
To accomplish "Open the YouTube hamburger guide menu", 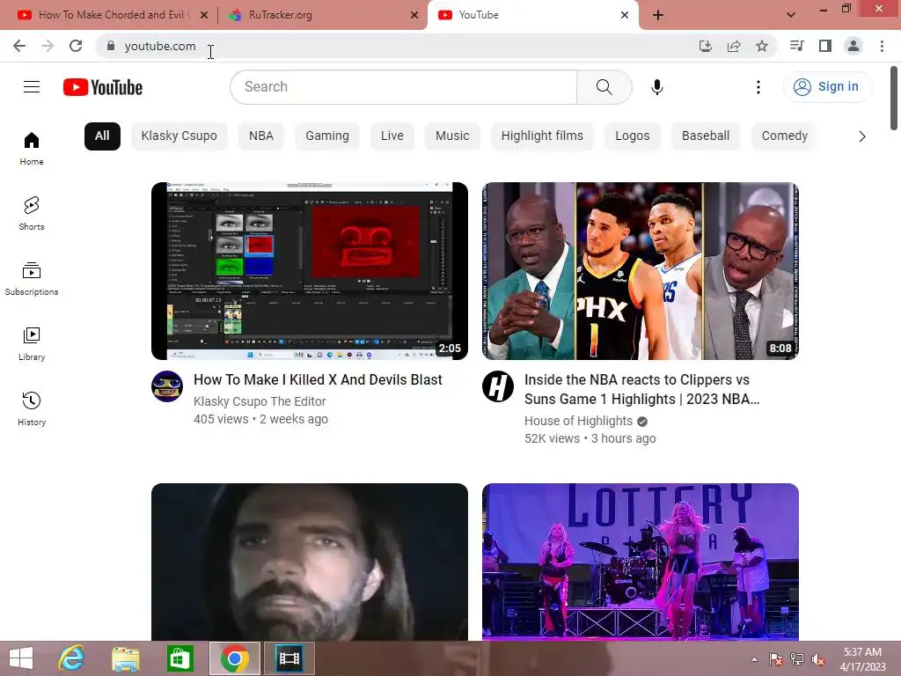I will [x=32, y=87].
